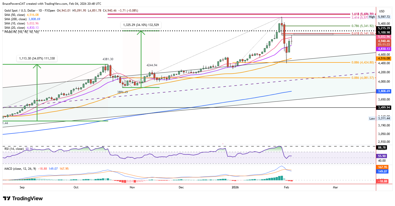Expand the MACD (close, 12, 26, 9) legend

pyautogui.click(x=20, y=169)
